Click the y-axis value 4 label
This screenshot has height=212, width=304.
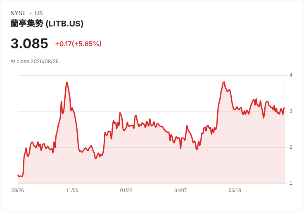(x=291, y=75)
